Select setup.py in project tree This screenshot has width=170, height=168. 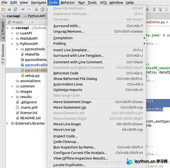[x=32, y=75]
